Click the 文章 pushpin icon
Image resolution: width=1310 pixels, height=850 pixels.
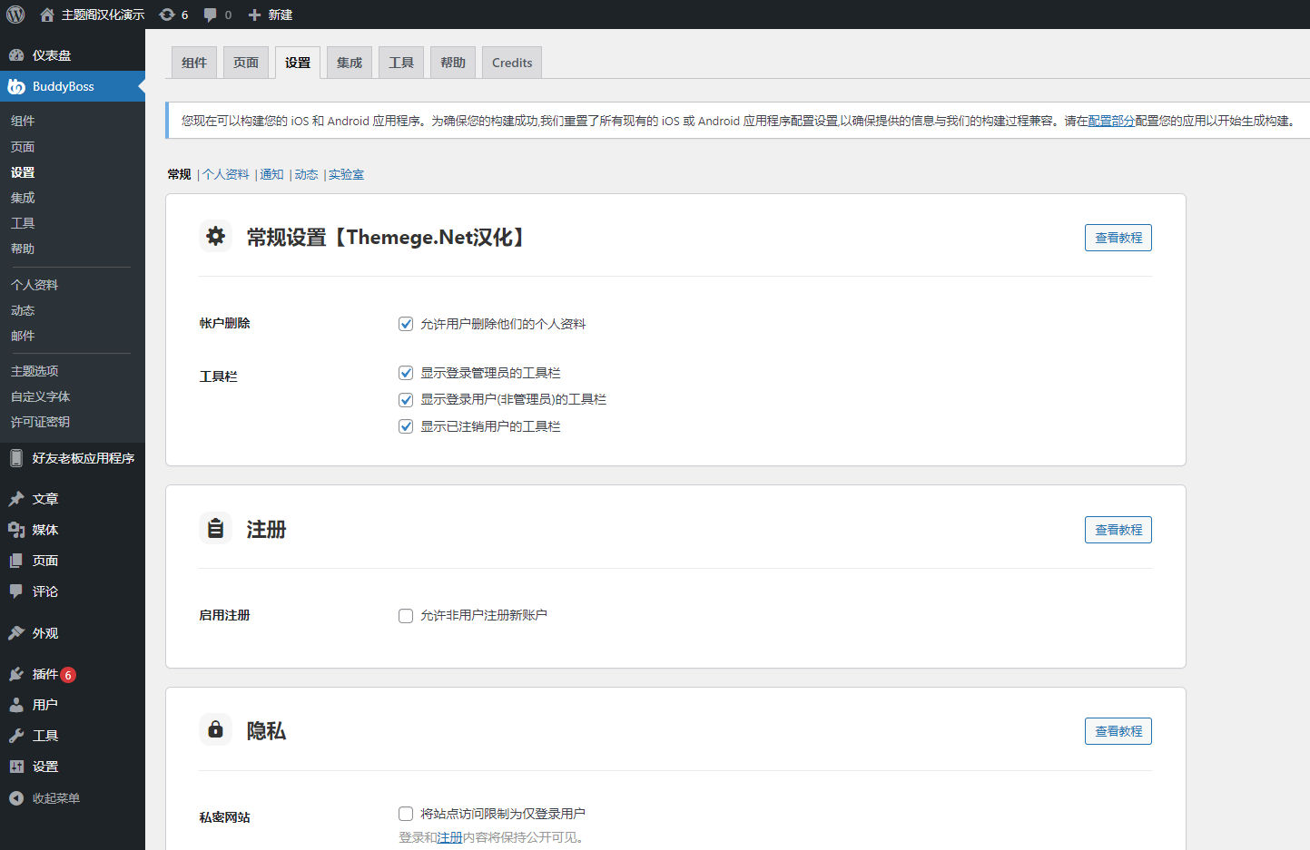click(x=16, y=499)
